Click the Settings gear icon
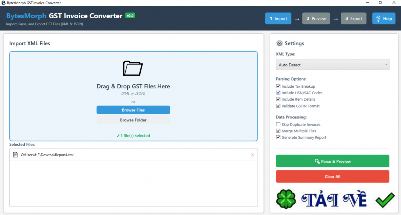The height and width of the screenshot is (215, 401). click(279, 43)
